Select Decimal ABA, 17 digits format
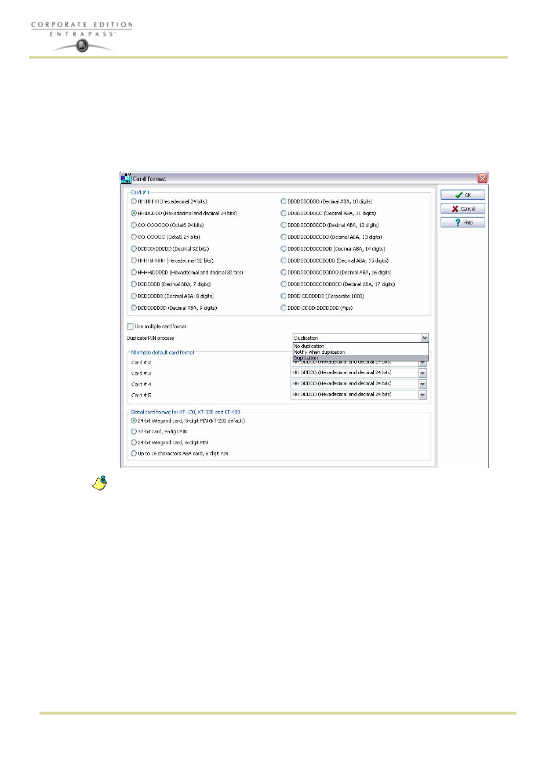This screenshot has width=553, height=783. 283,285
